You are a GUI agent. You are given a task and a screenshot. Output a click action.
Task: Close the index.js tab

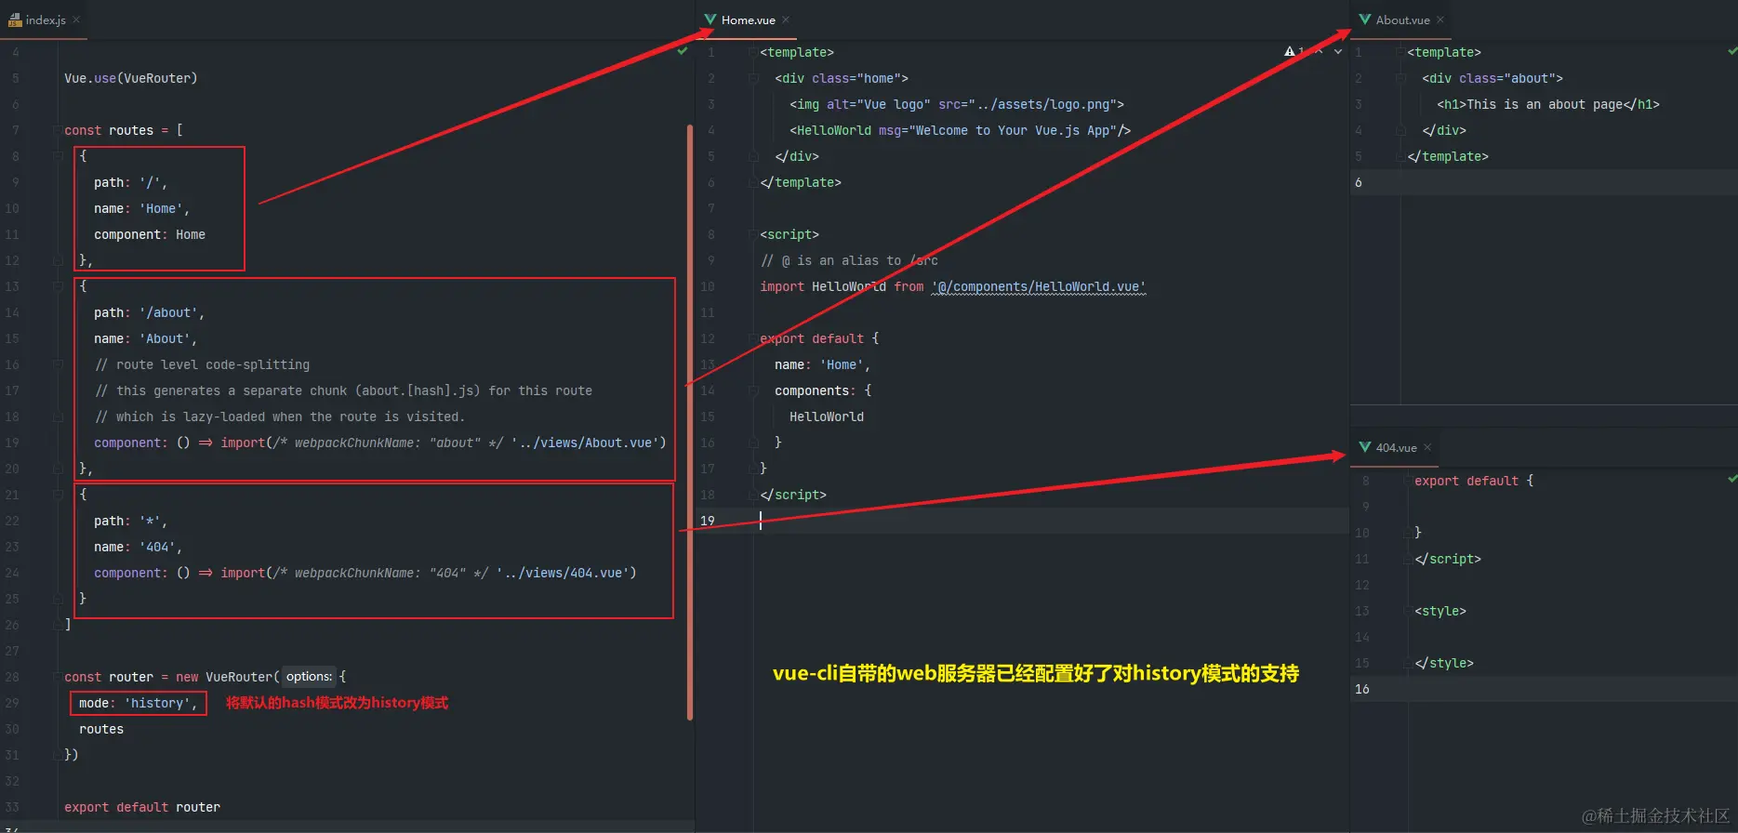click(x=76, y=20)
